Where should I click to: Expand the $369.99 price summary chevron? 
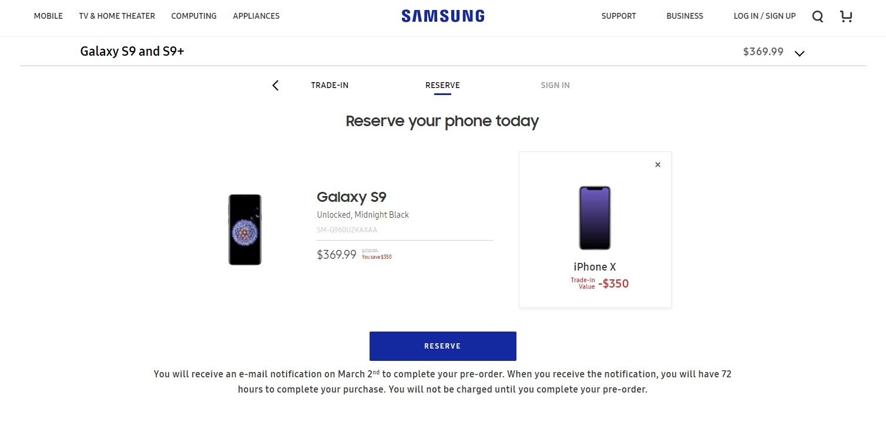pos(799,53)
